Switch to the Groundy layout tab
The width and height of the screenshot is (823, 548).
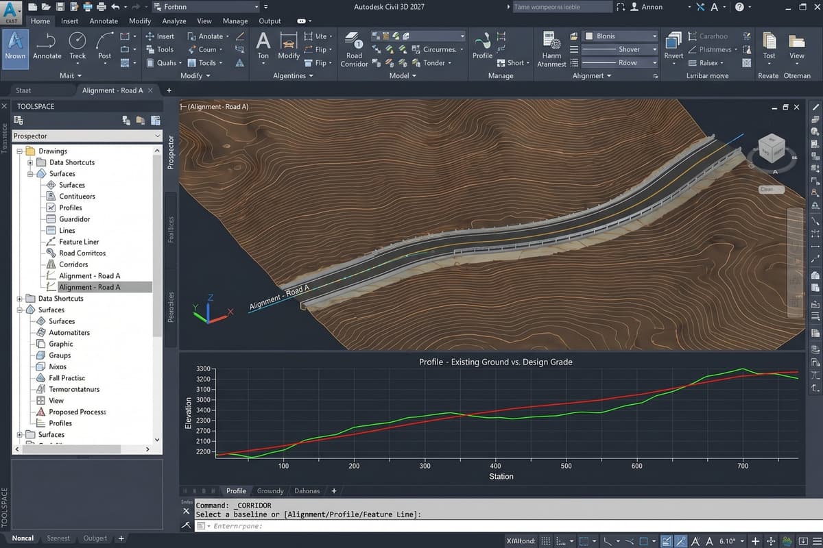pyautogui.click(x=270, y=491)
